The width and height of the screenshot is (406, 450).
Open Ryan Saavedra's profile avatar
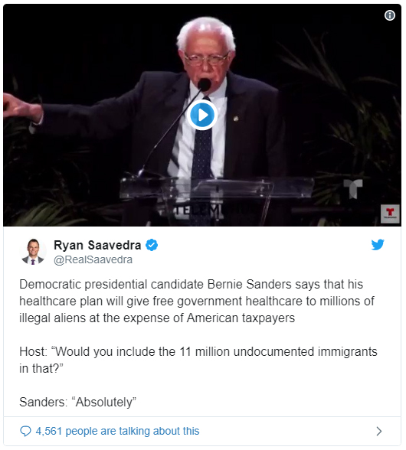tap(33, 252)
